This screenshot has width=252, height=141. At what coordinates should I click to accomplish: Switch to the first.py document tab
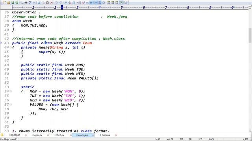(60, 135)
